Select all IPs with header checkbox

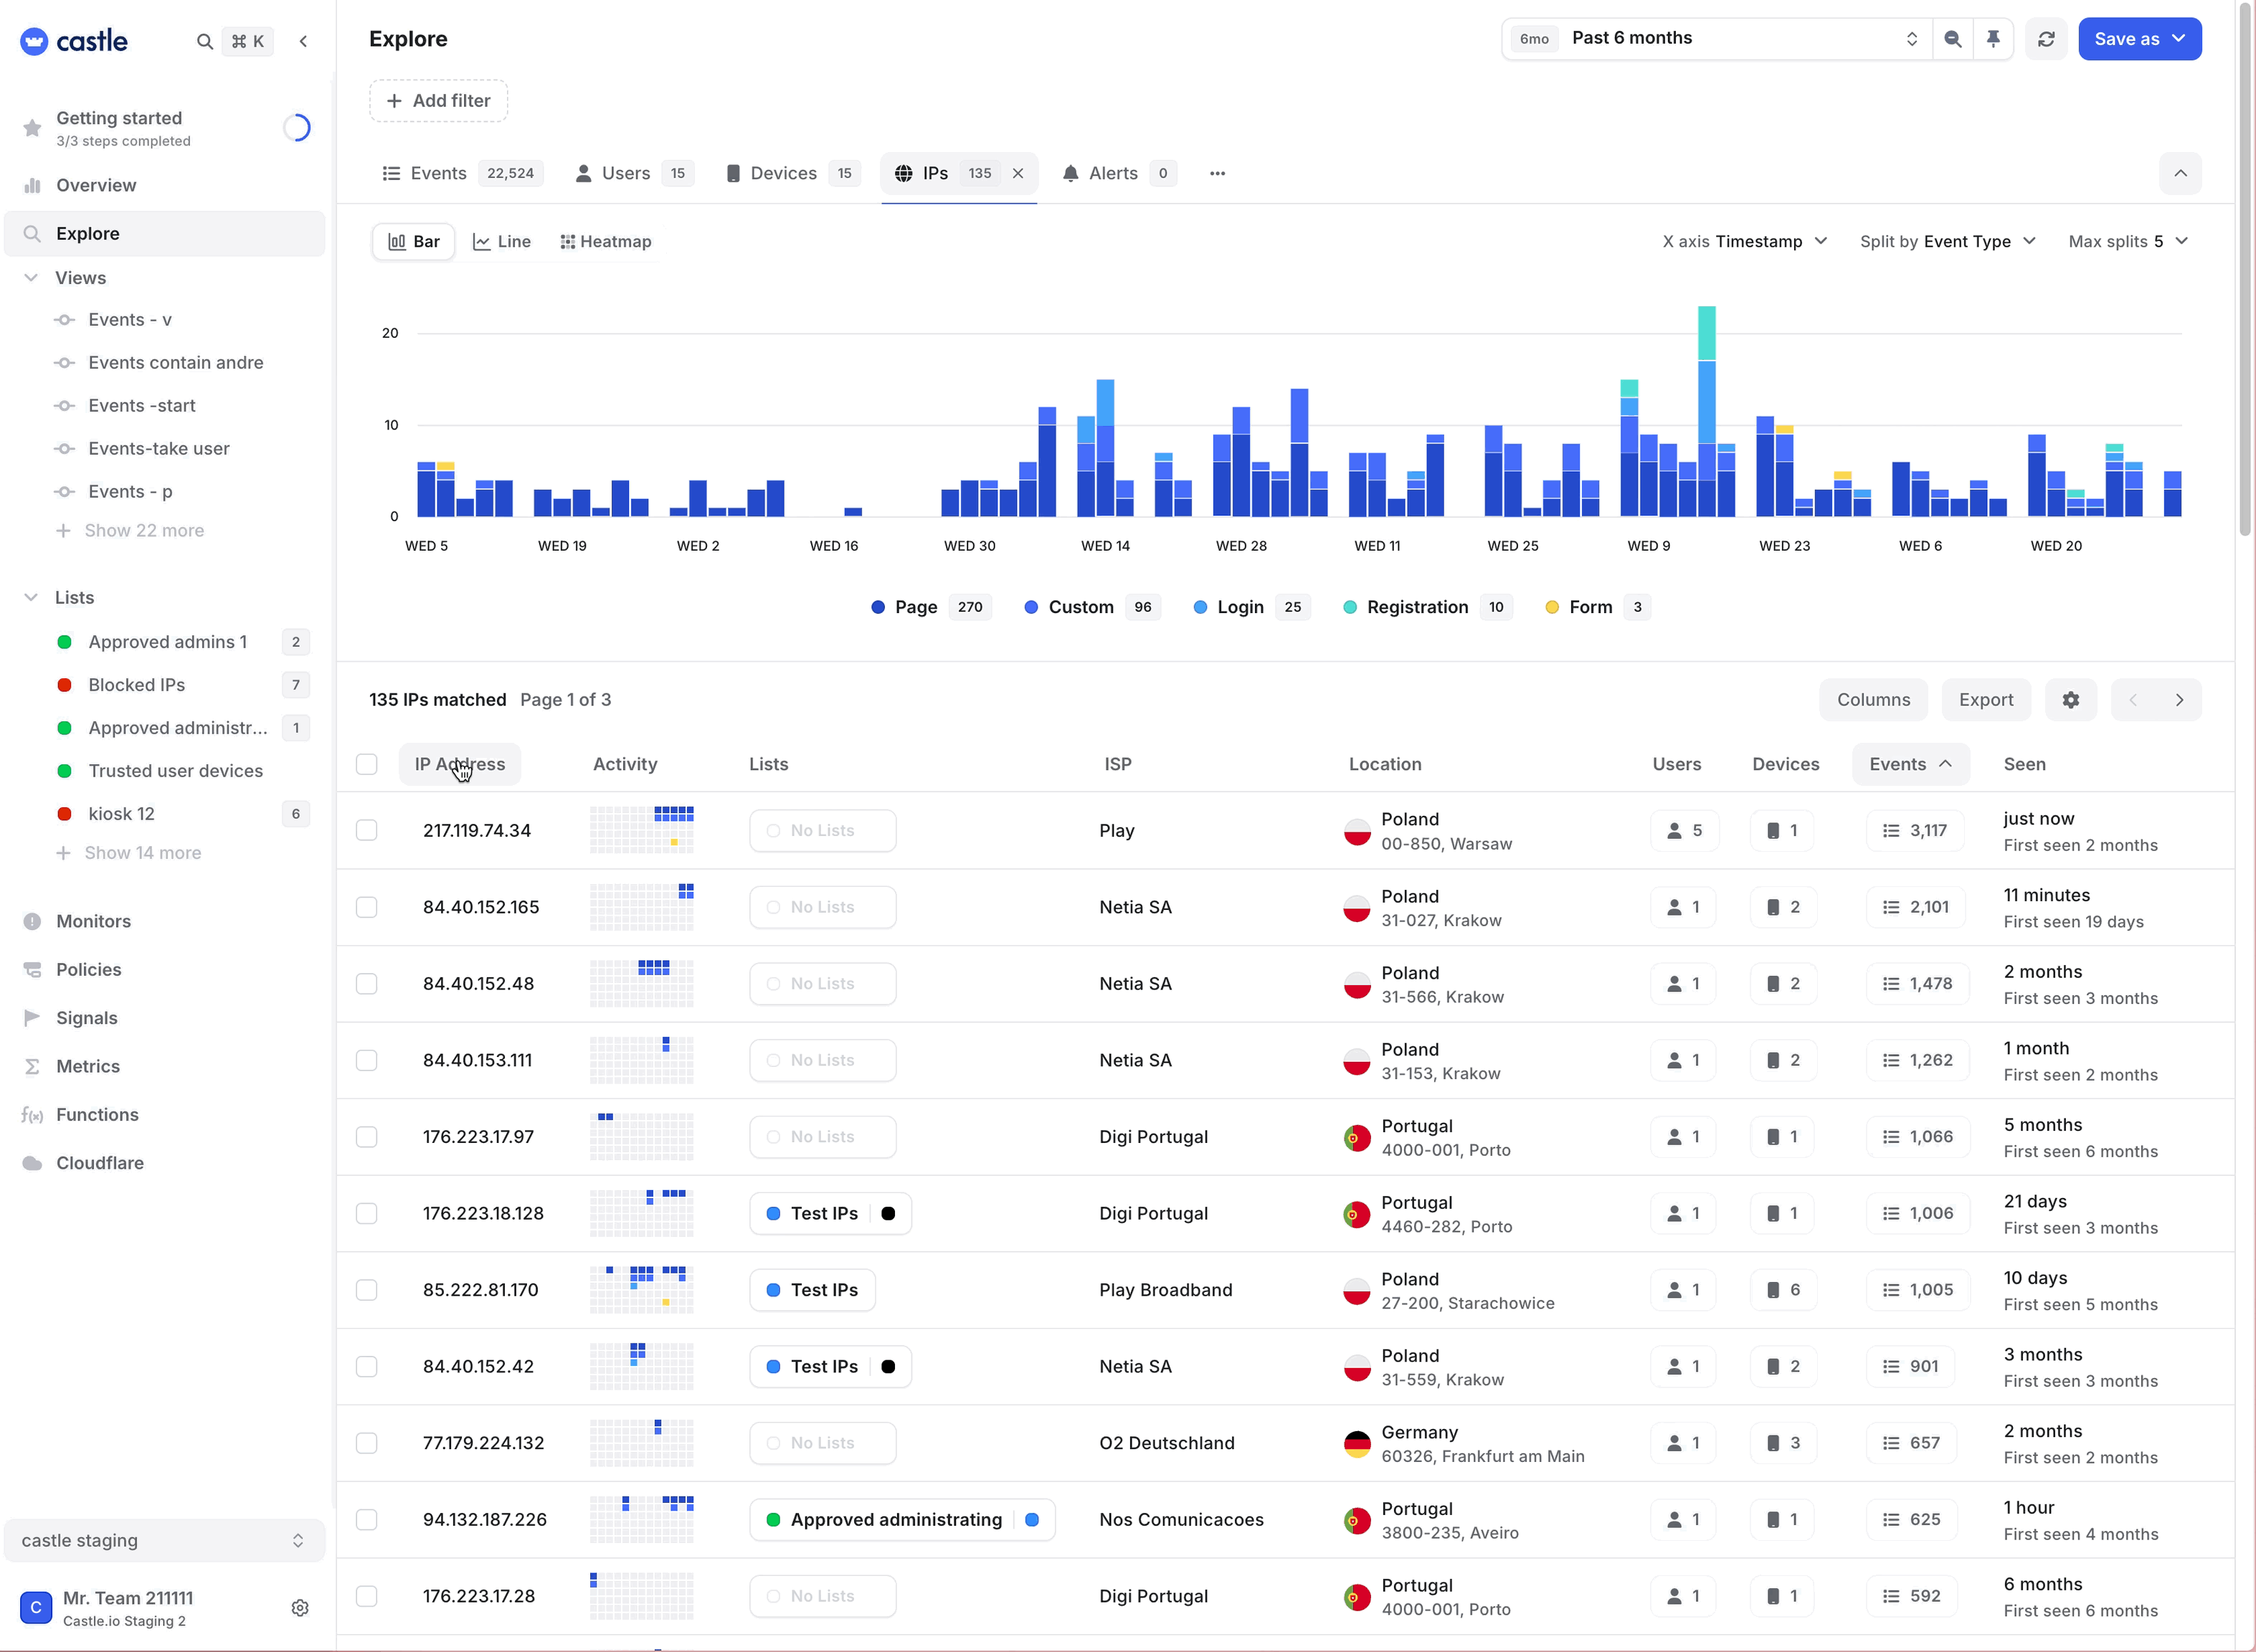tap(367, 764)
